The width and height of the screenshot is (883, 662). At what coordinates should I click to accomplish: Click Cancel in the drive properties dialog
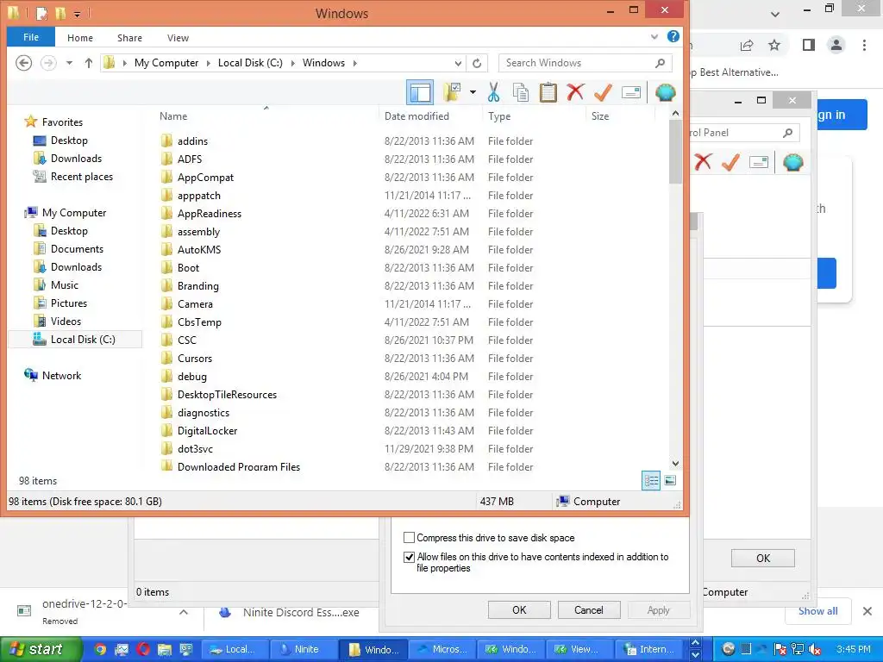click(x=588, y=610)
